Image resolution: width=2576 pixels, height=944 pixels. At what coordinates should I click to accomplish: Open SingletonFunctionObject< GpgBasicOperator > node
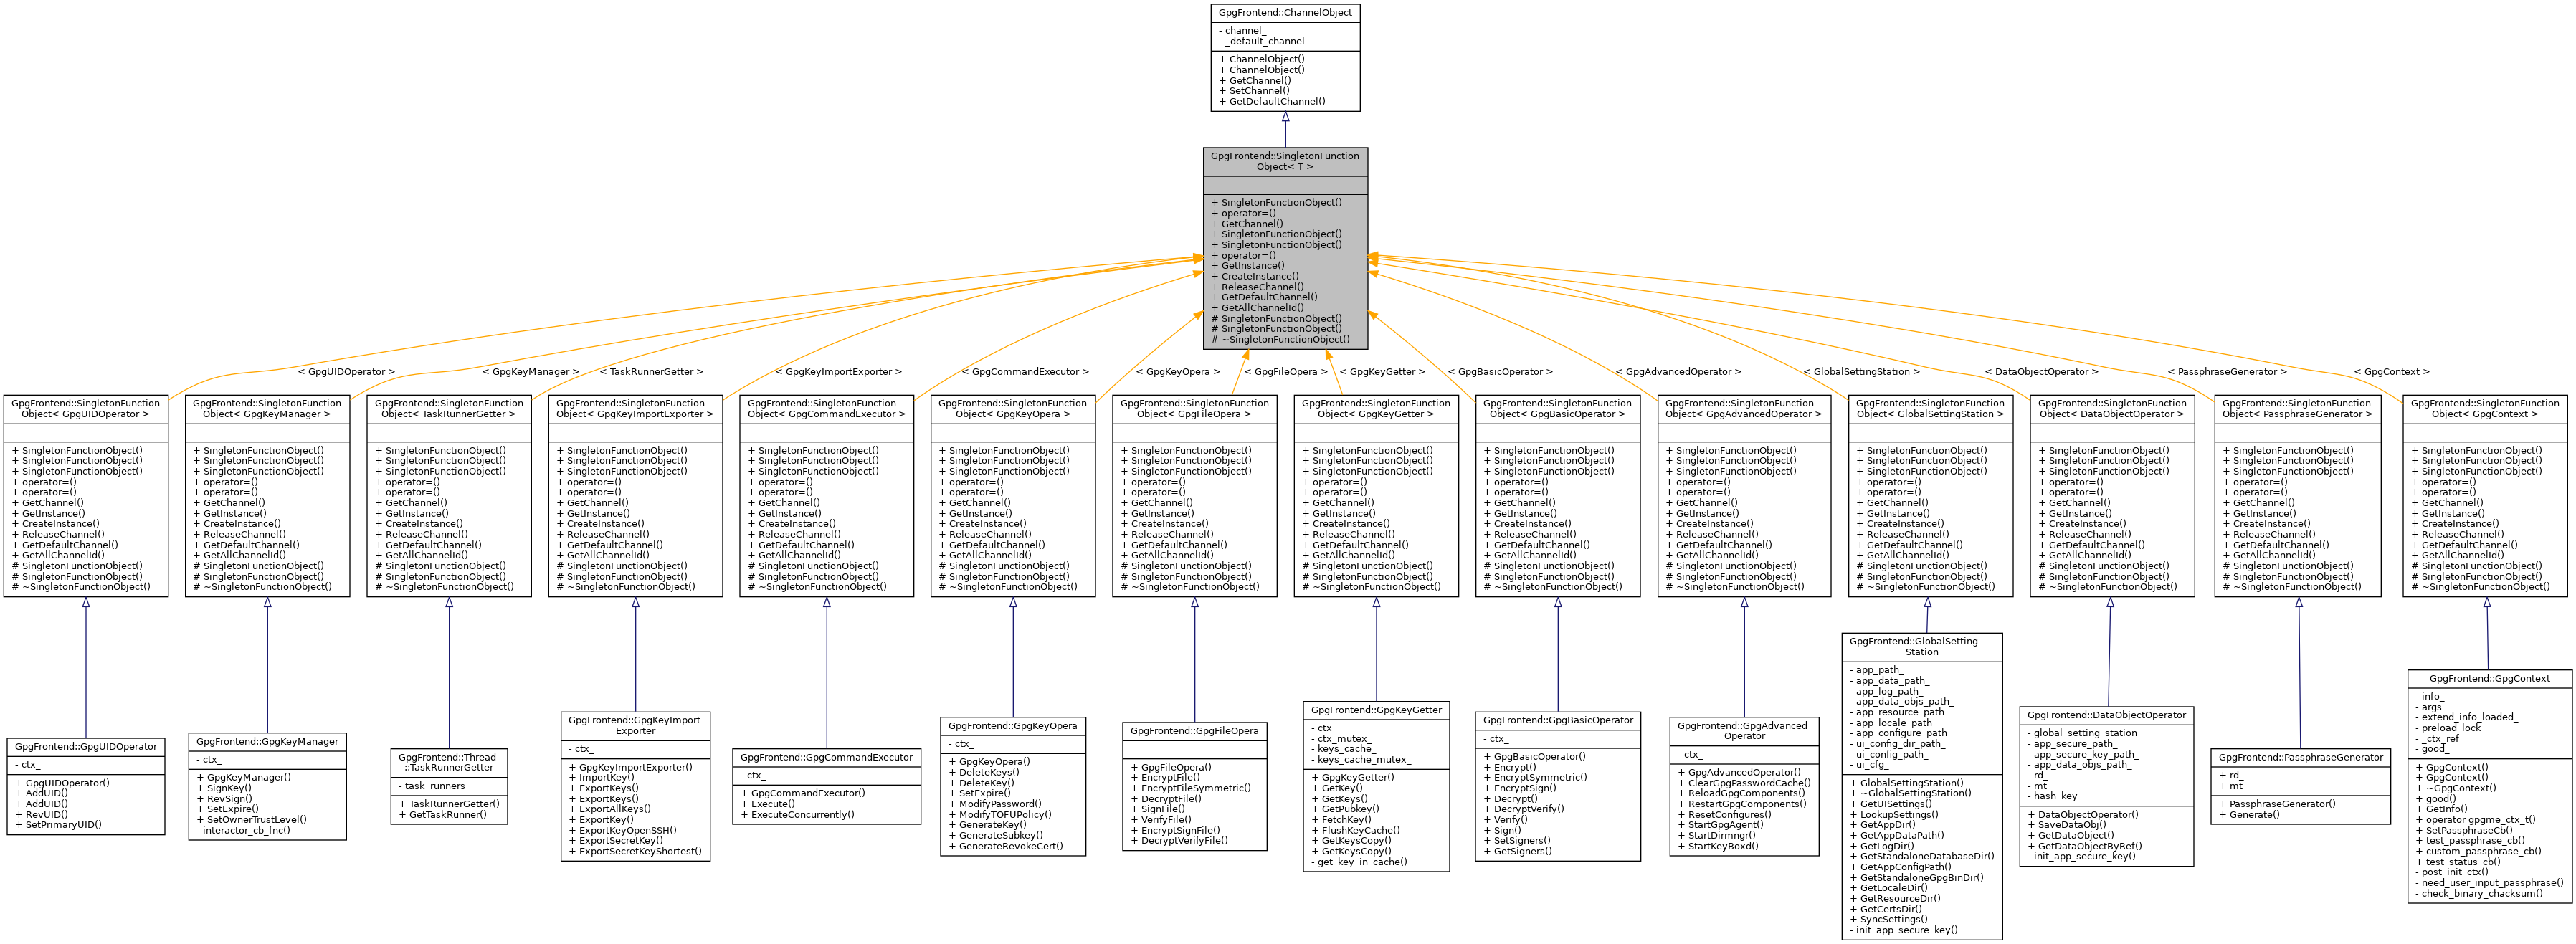click(1558, 496)
